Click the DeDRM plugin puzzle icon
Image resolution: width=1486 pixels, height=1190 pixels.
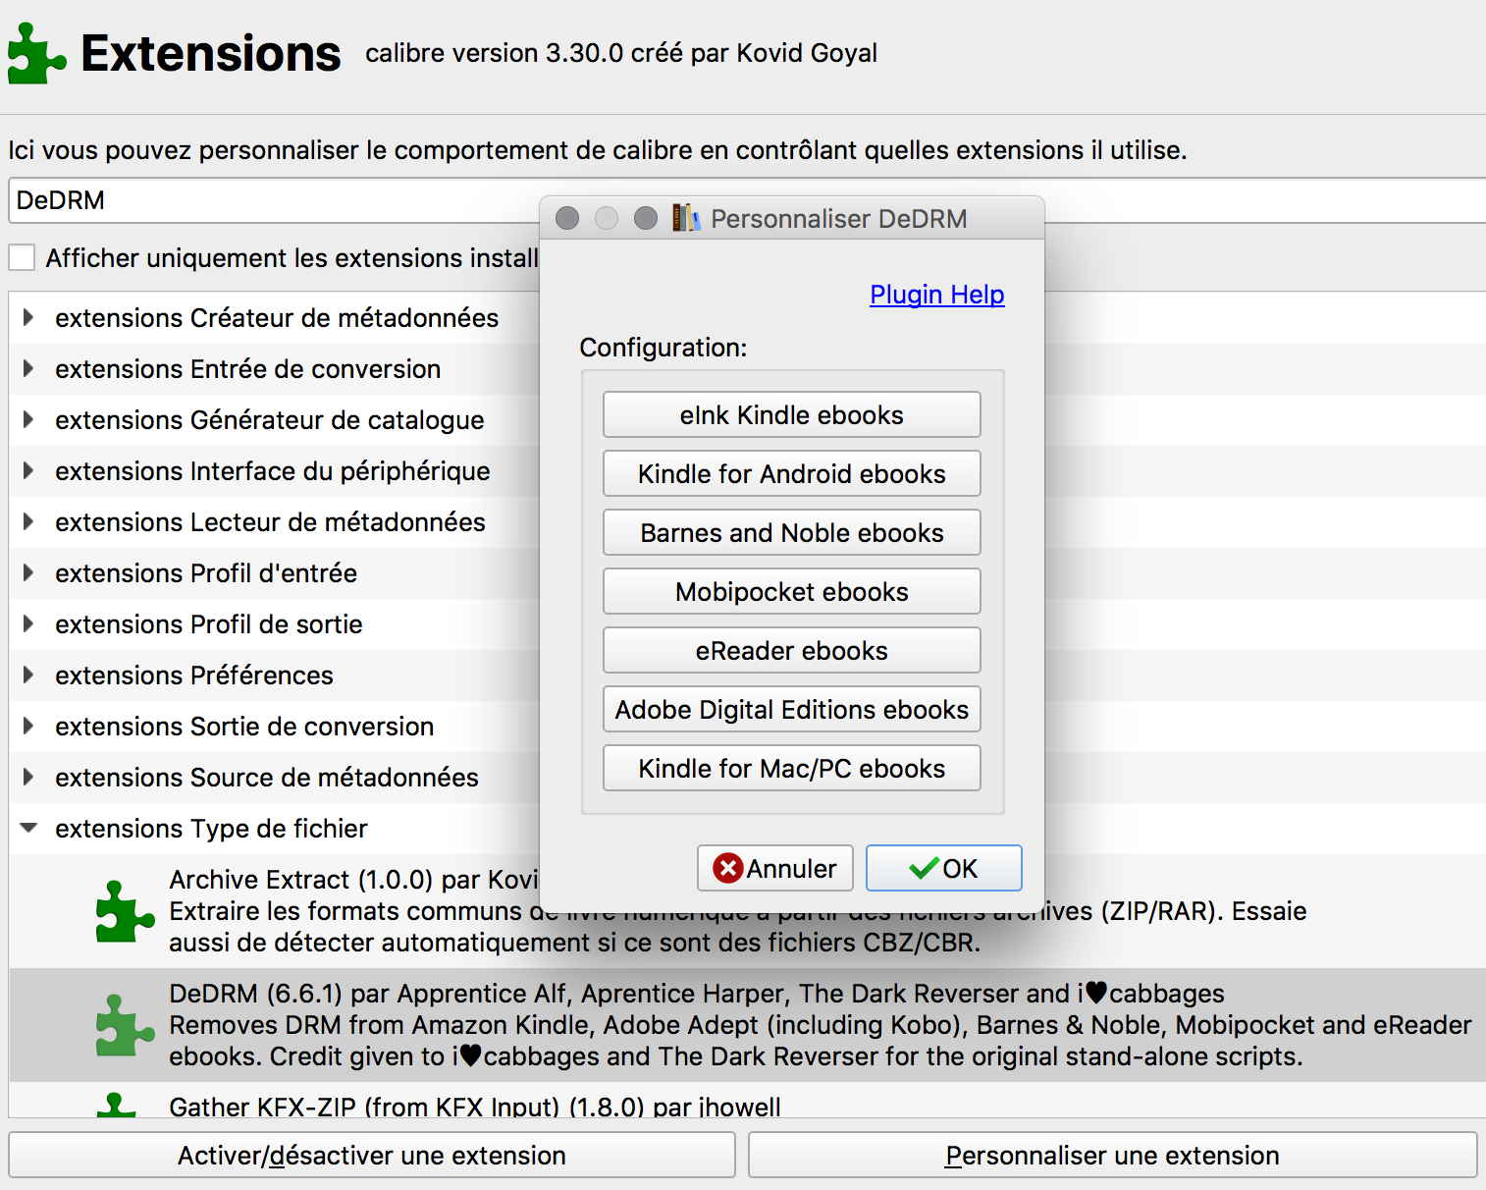pos(125,1026)
